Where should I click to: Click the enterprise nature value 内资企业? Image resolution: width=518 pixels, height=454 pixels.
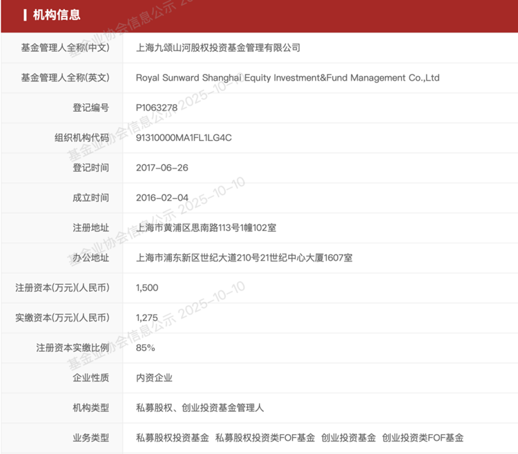coord(154,378)
